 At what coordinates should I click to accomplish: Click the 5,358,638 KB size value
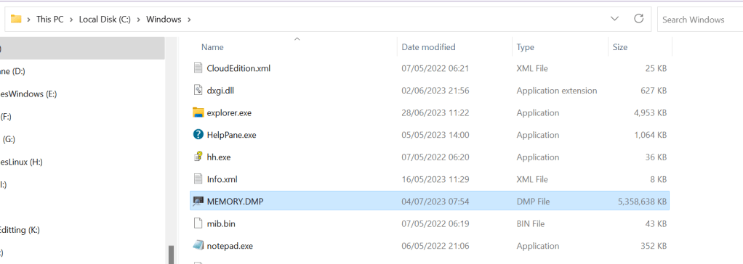(x=642, y=202)
